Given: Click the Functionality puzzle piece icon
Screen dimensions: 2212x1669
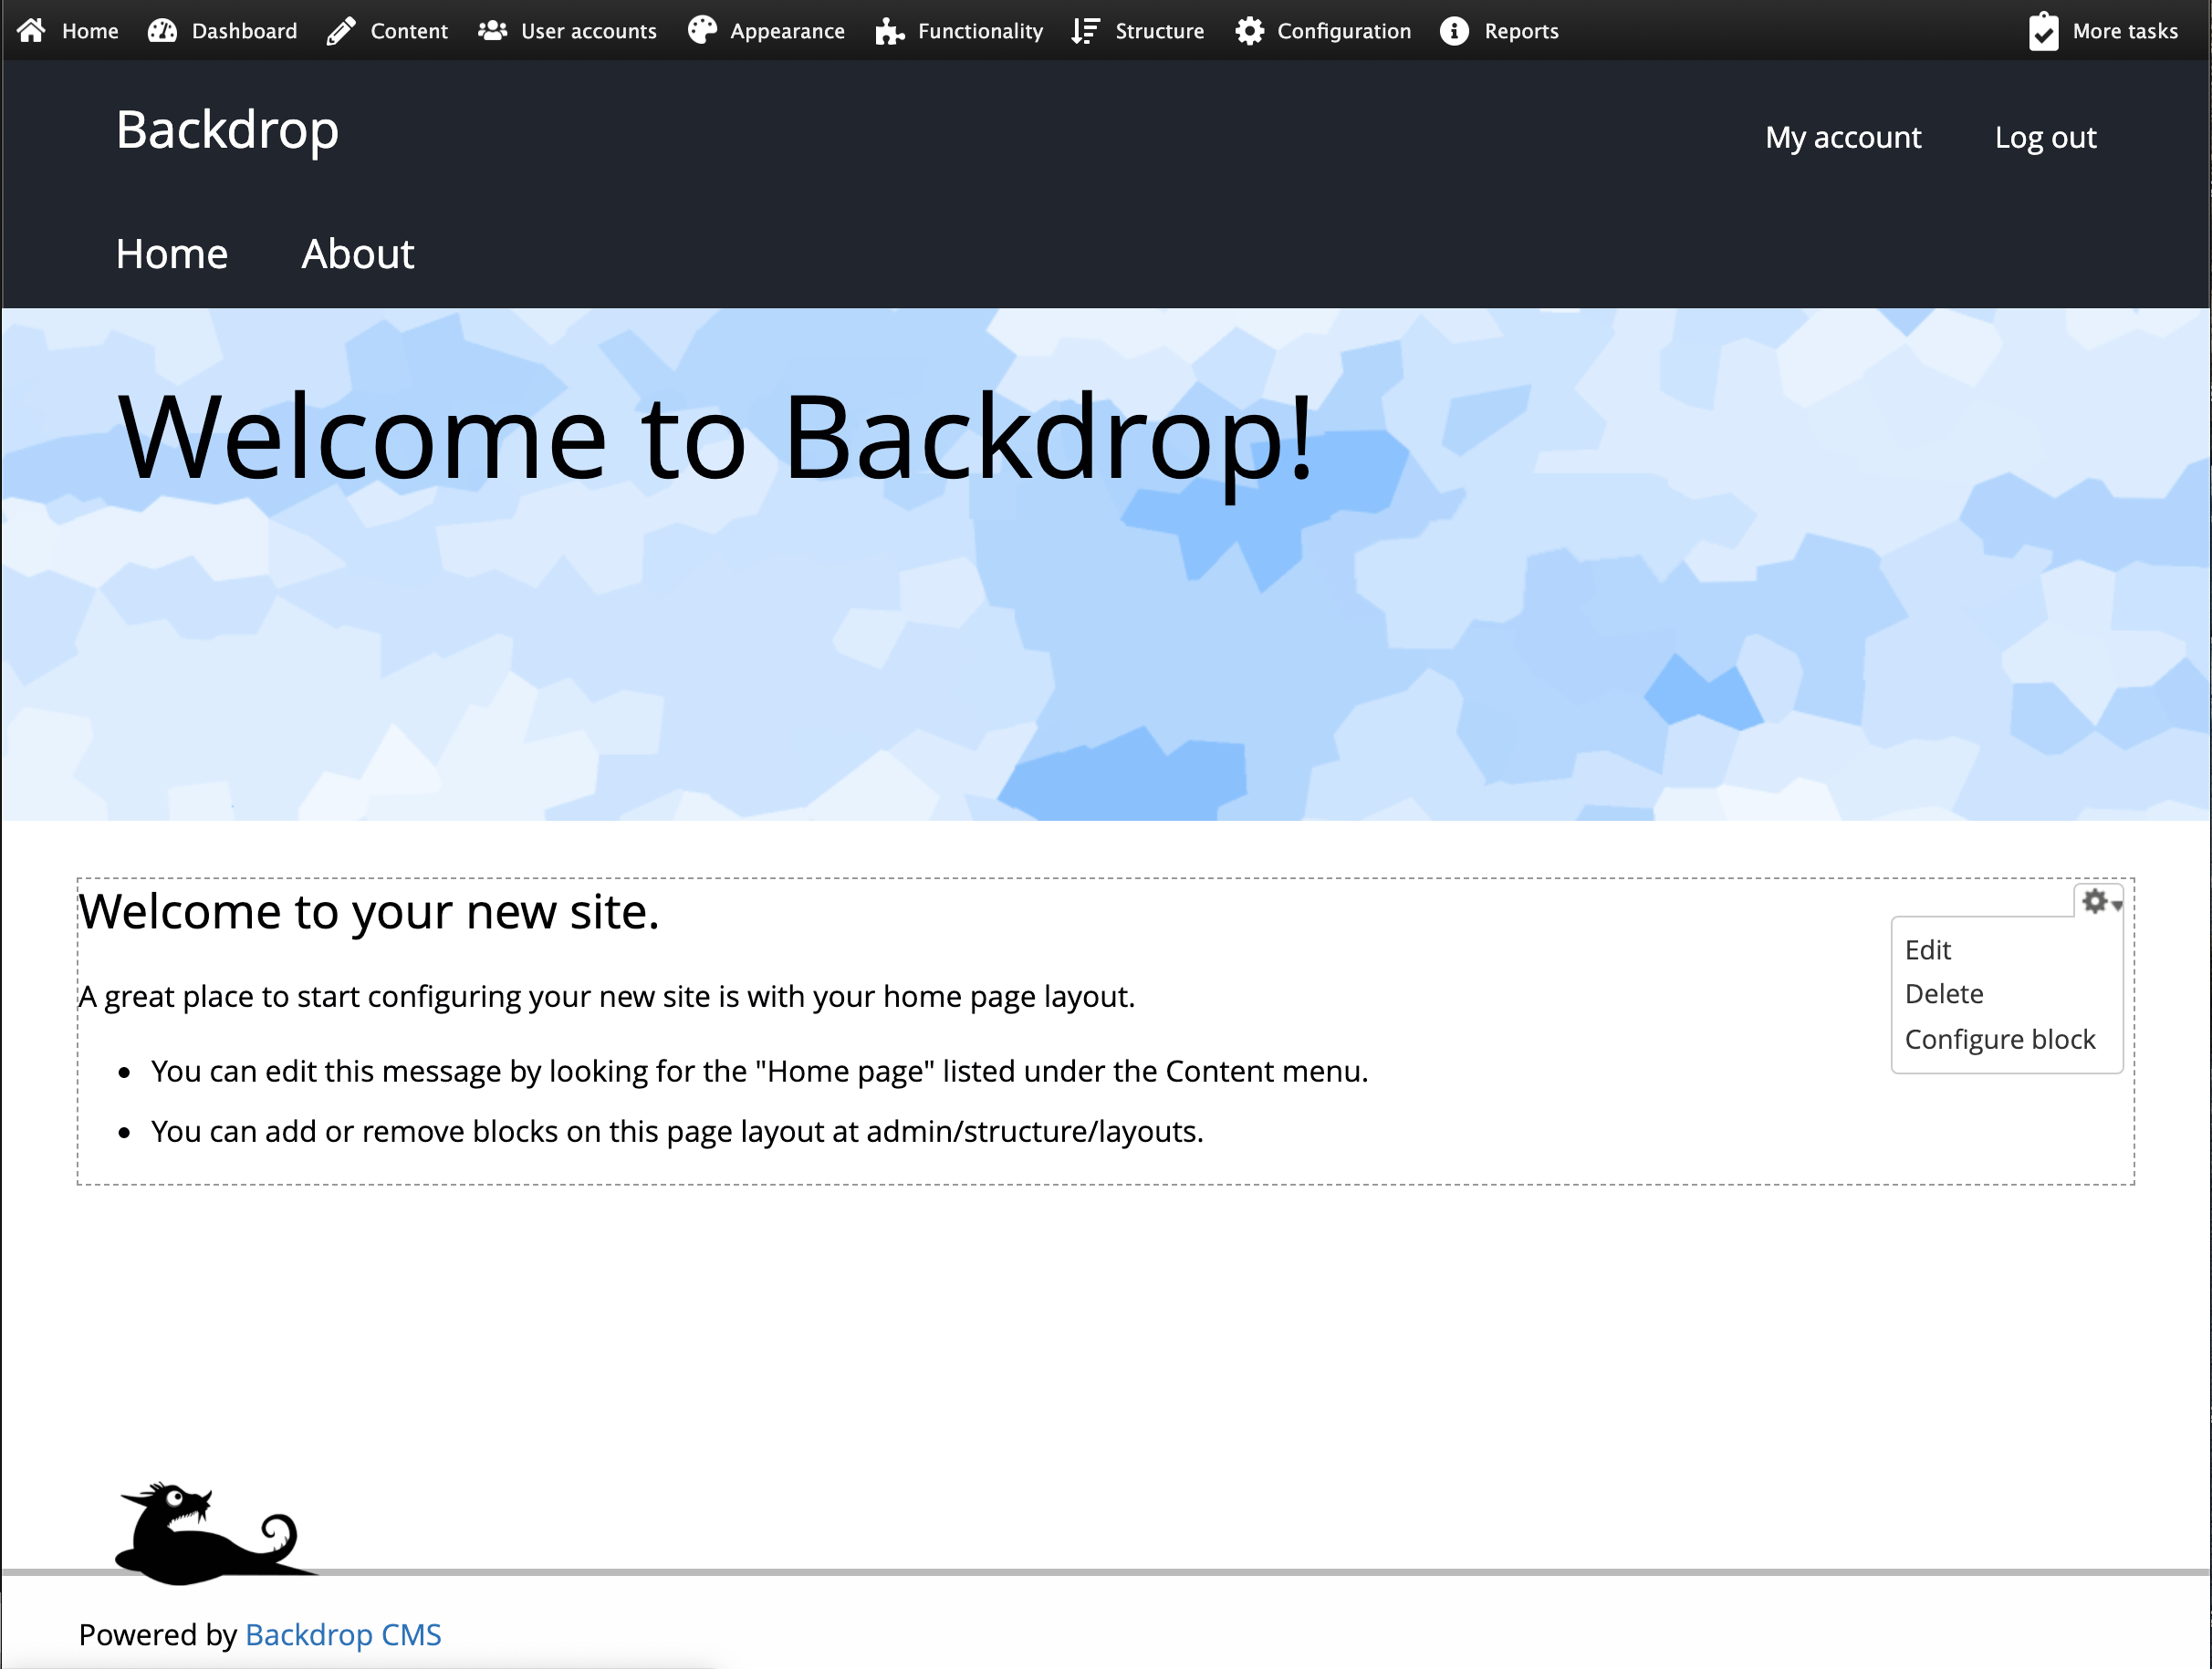Looking at the screenshot, I should coord(889,31).
